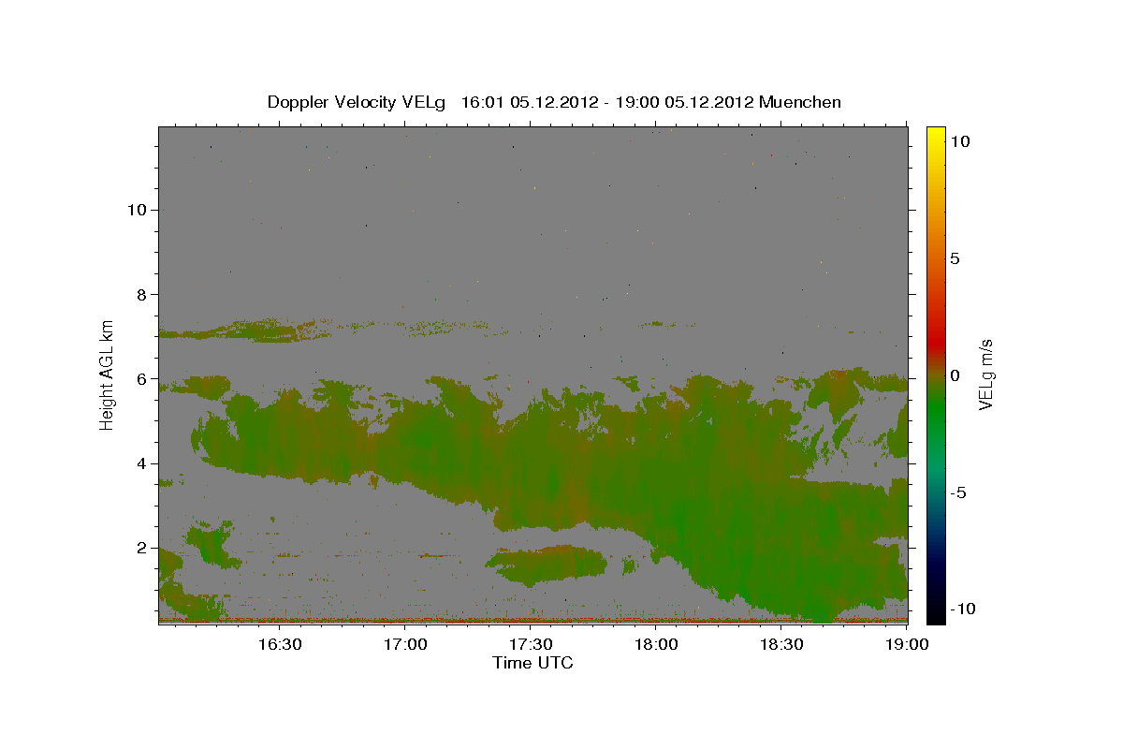
Task: Click the height tick label 4
Action: pos(142,463)
